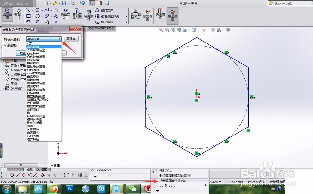Click the Print icon

pos(73,3)
